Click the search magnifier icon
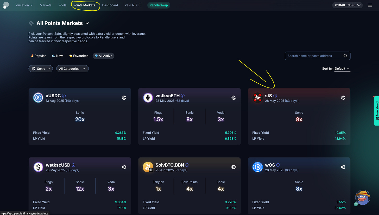 tap(345, 56)
